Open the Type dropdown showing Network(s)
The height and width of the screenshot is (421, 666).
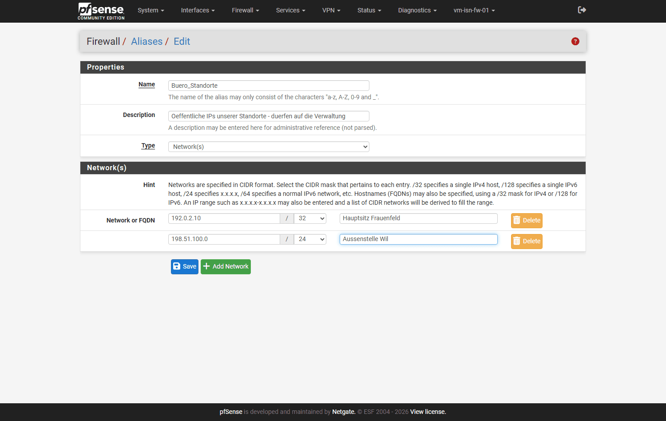[x=269, y=147]
